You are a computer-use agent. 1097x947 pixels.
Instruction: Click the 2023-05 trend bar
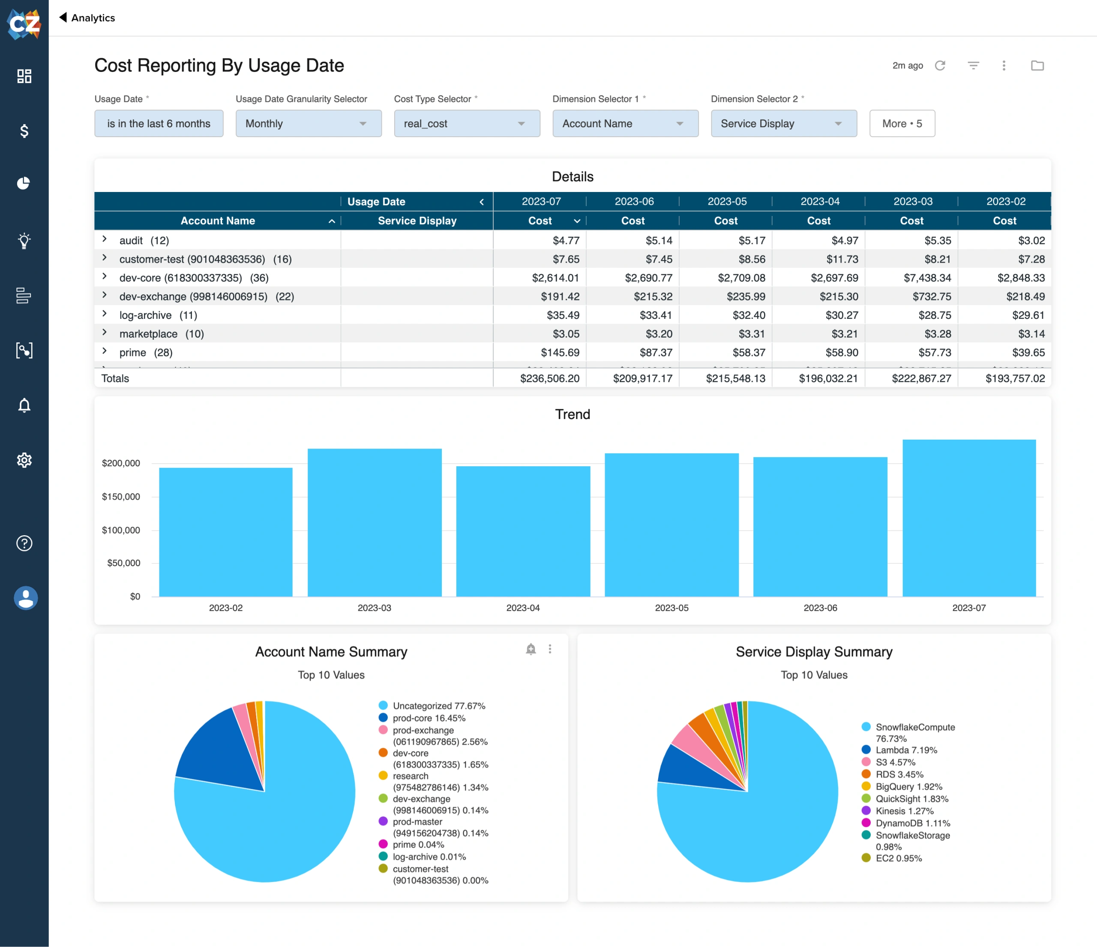tap(671, 525)
